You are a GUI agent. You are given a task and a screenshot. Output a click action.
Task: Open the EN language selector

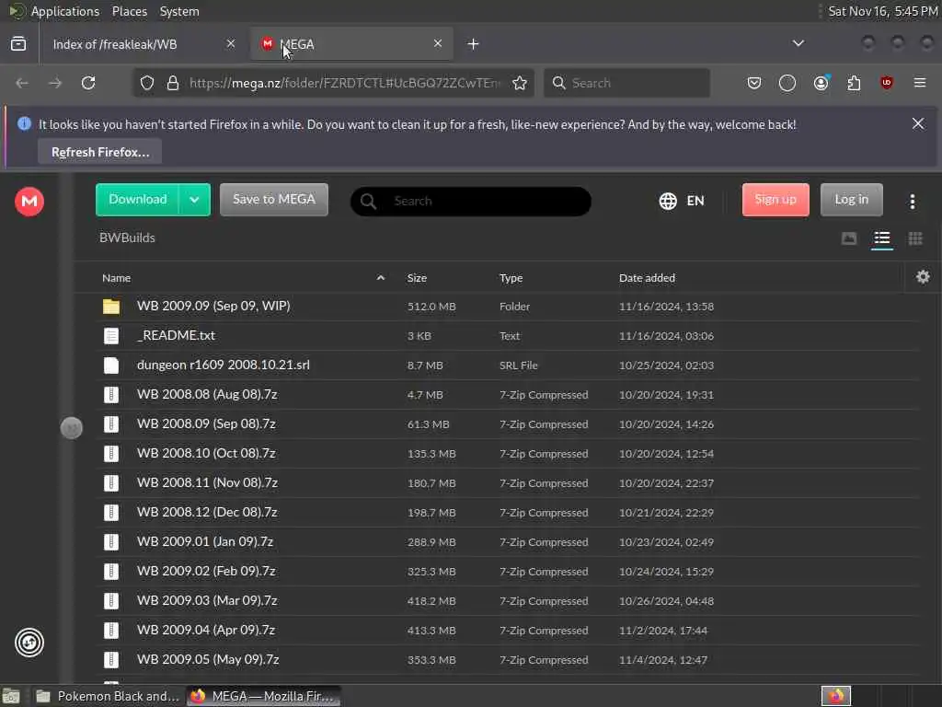coord(695,201)
